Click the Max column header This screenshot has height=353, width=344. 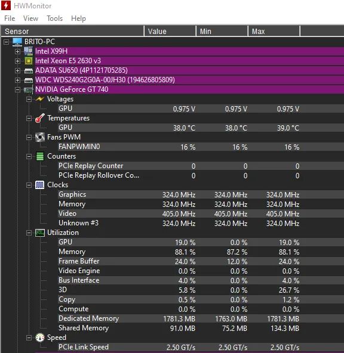274,31
